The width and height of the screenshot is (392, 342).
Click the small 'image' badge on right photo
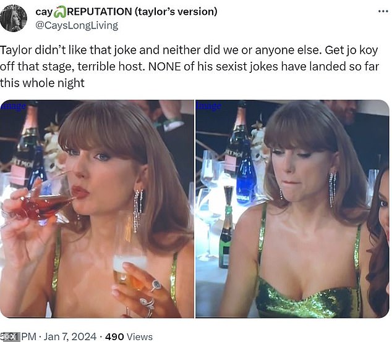click(208, 106)
